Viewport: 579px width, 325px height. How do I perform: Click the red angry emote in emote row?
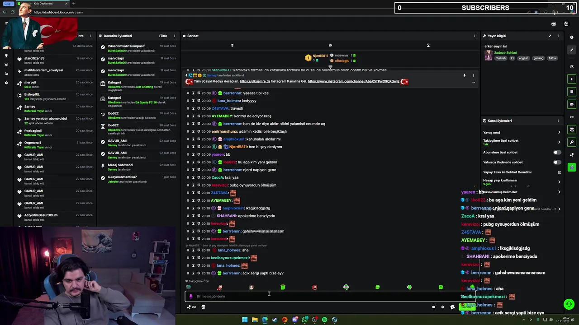(314, 287)
